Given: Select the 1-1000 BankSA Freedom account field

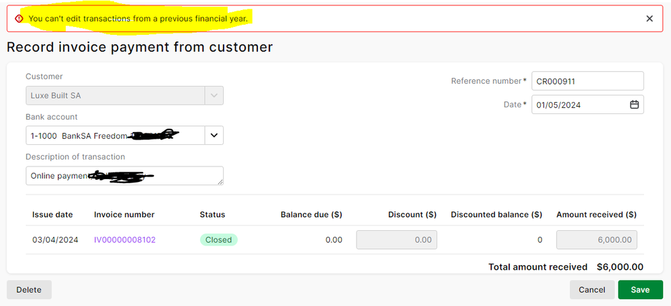Looking at the screenshot, I should pos(115,136).
